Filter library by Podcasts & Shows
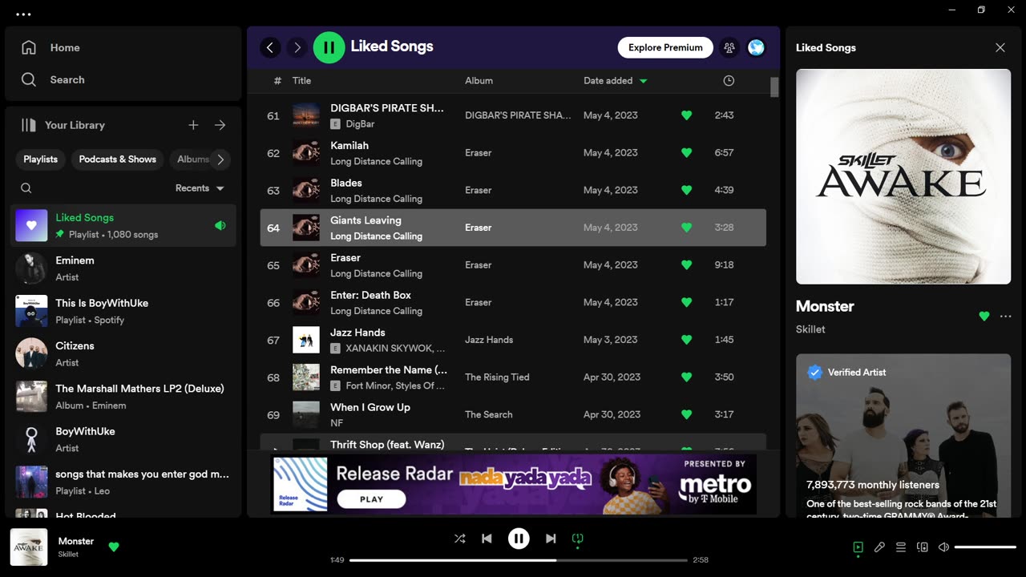1026x577 pixels. 118,159
